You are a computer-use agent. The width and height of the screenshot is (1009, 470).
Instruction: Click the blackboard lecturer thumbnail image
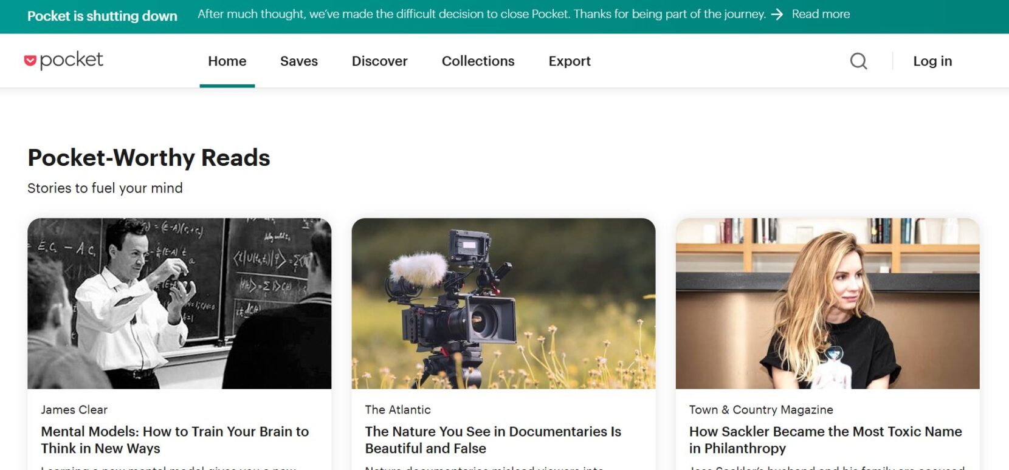[x=179, y=304]
